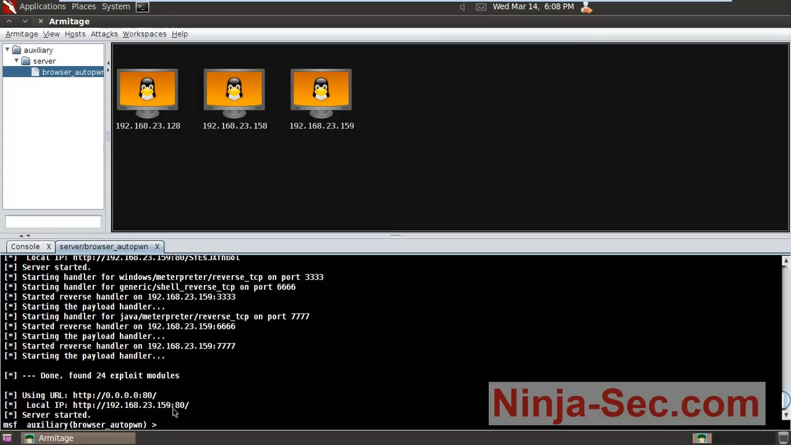Viewport: 791px width, 445px height.
Task: Click the generic/shell_reverse_tcp port 6666 line
Action: pos(150,287)
